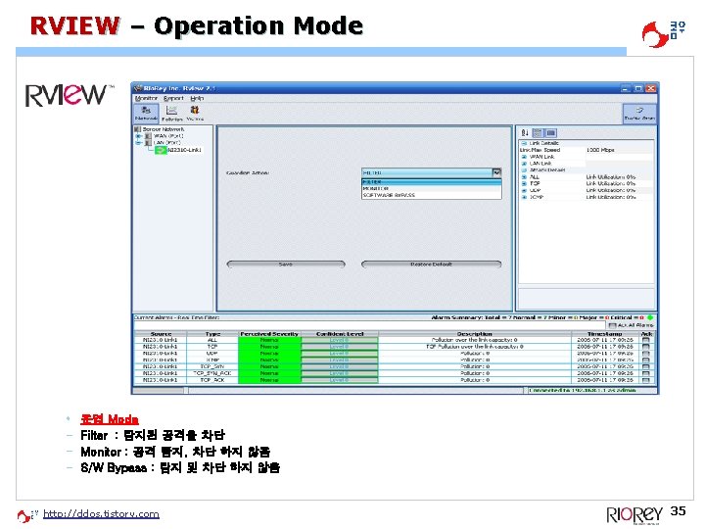The width and height of the screenshot is (705, 529).
Task: Sort alarms by the Perceived Severity header
Action: (269, 334)
